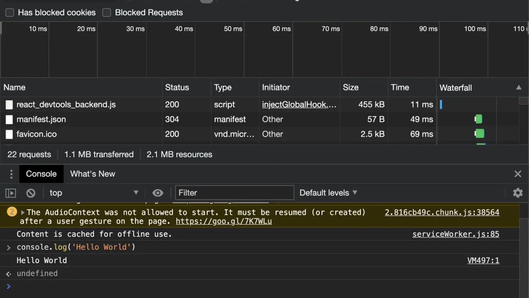Clear the console with the block icon
The width and height of the screenshot is (529, 298).
31,193
